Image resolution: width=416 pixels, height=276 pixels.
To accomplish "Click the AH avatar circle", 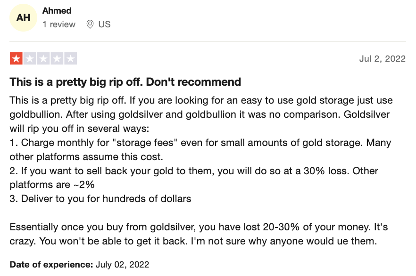I will 23,18.
